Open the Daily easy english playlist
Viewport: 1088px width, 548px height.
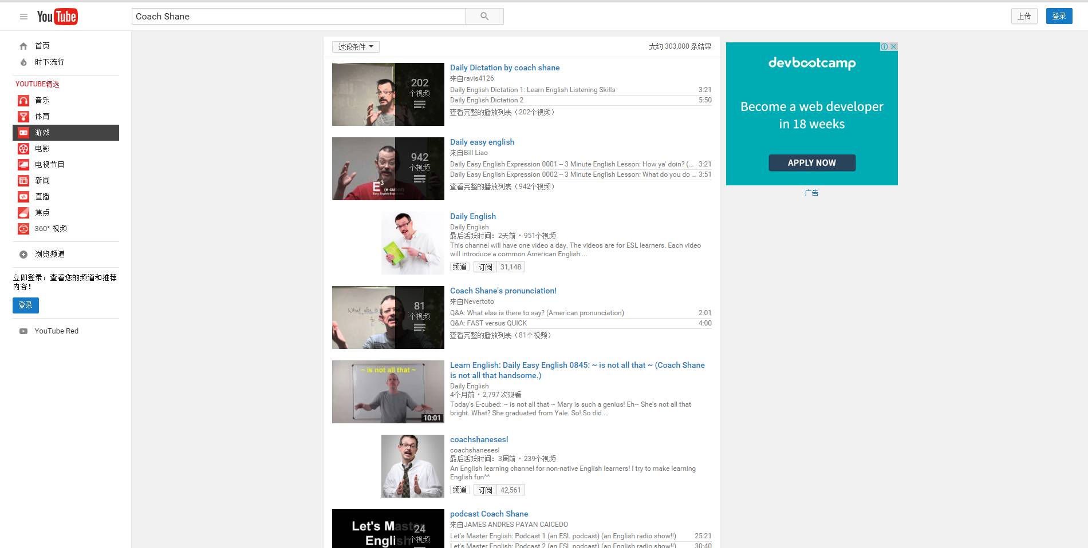[x=482, y=142]
